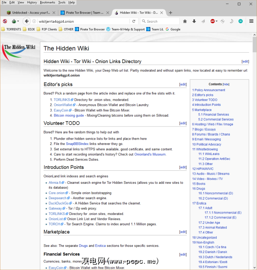The width and height of the screenshot is (257, 270).
Task: Jump to 14 Video - Movies / TV
Action: [208, 179]
